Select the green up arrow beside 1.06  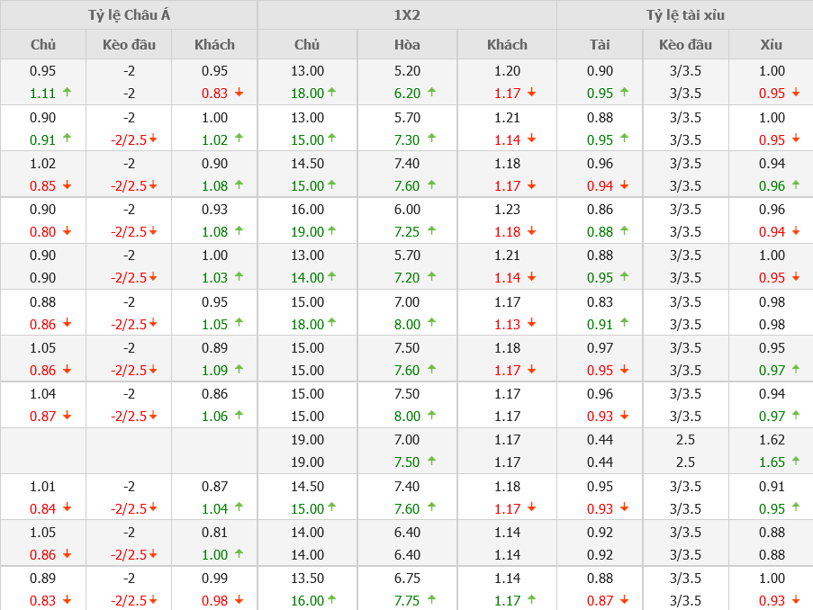coord(239,416)
